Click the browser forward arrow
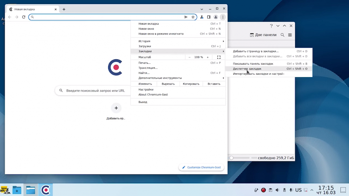349x196 pixels. tap(17, 17)
